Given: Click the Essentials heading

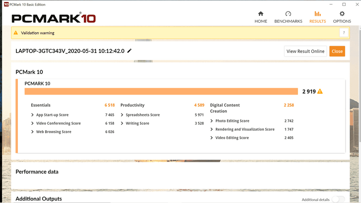Looking at the screenshot, I should click(41, 105).
